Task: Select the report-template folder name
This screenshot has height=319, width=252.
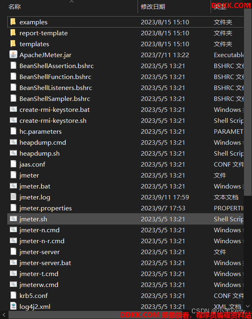Action: click(x=43, y=33)
